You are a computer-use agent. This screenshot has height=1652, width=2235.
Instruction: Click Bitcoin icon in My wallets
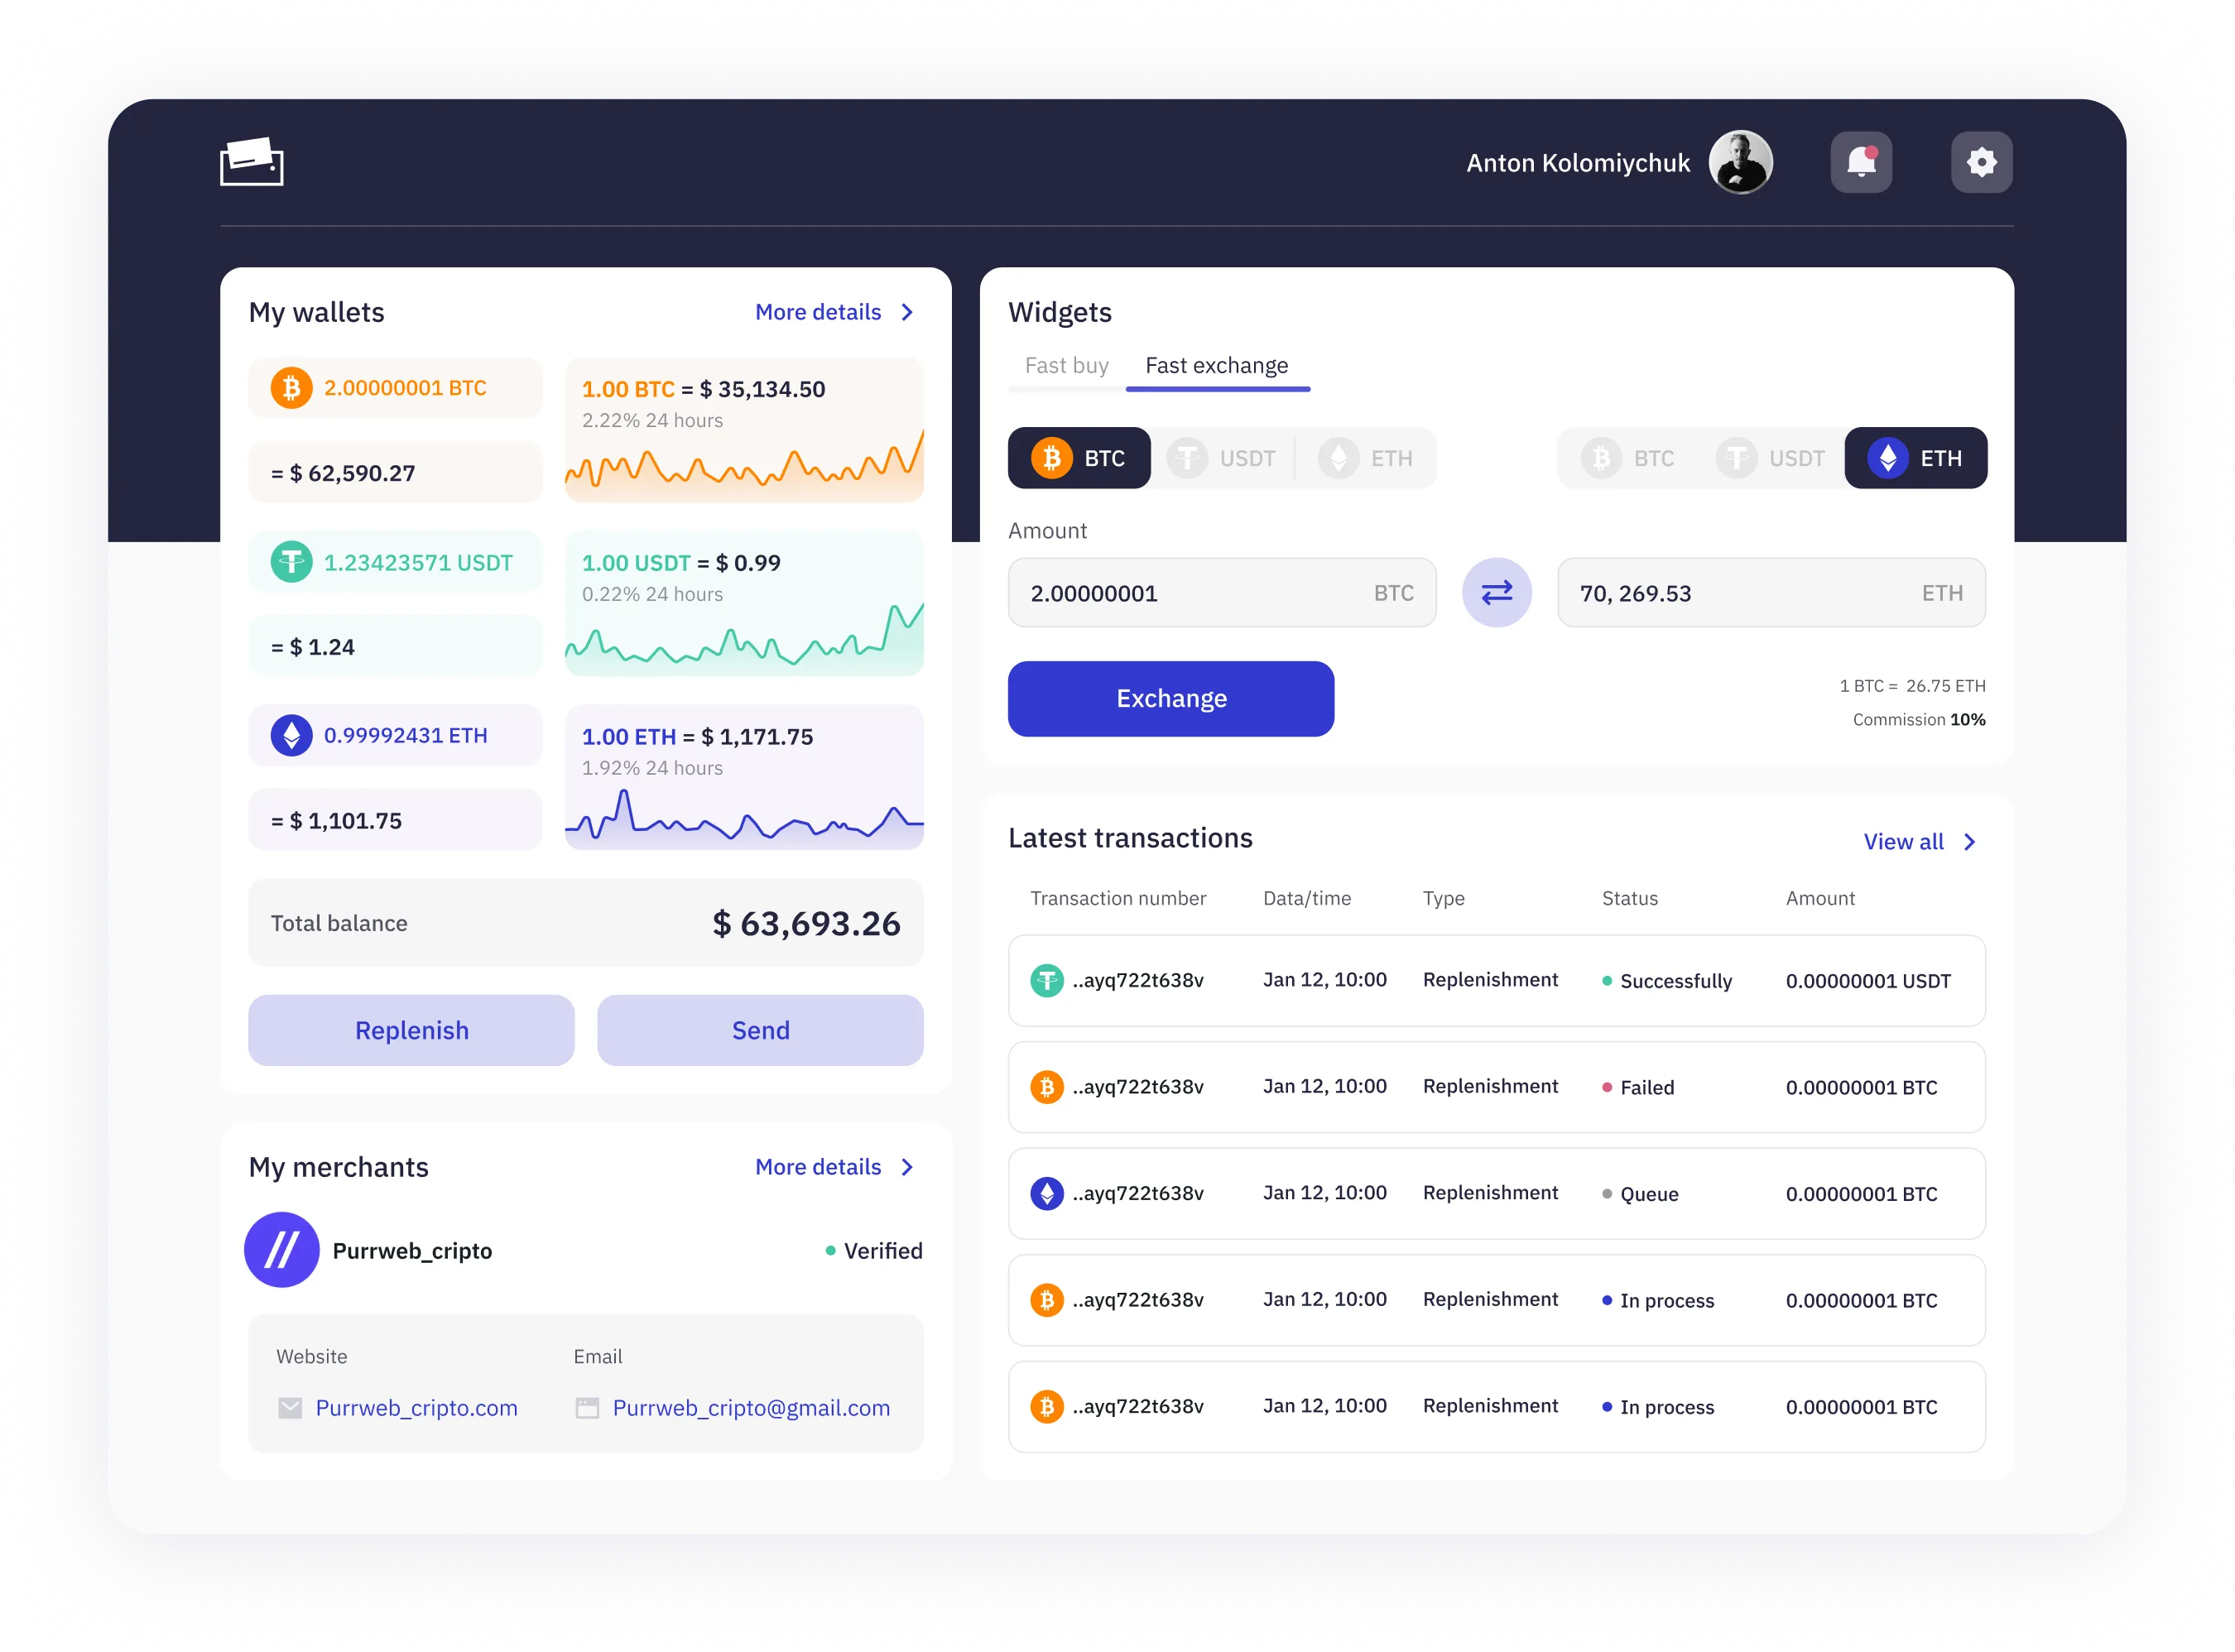291,388
